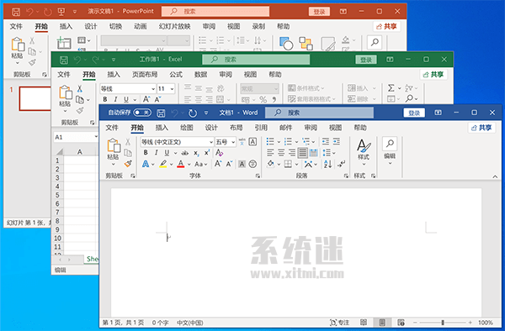
Task: Click Center alignment in Word
Action: pos(281,153)
